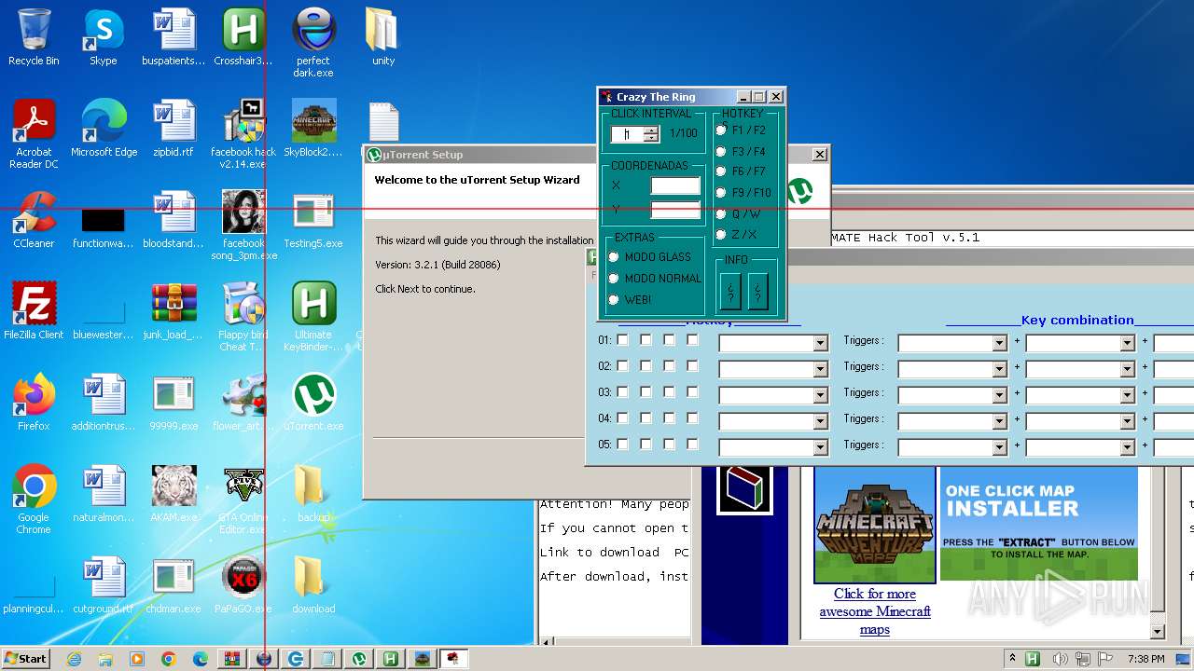
Task: Click the first INFO ¿? button
Action: [730, 291]
